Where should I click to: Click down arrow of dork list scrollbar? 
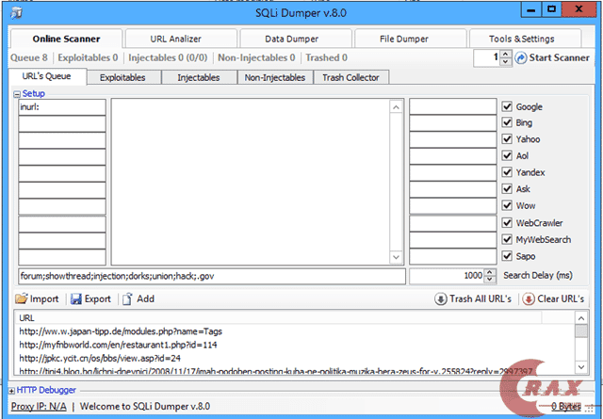click(x=396, y=257)
